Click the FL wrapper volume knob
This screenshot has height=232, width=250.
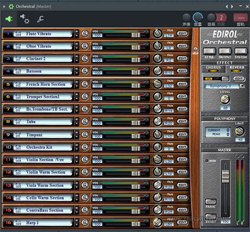tap(197, 18)
